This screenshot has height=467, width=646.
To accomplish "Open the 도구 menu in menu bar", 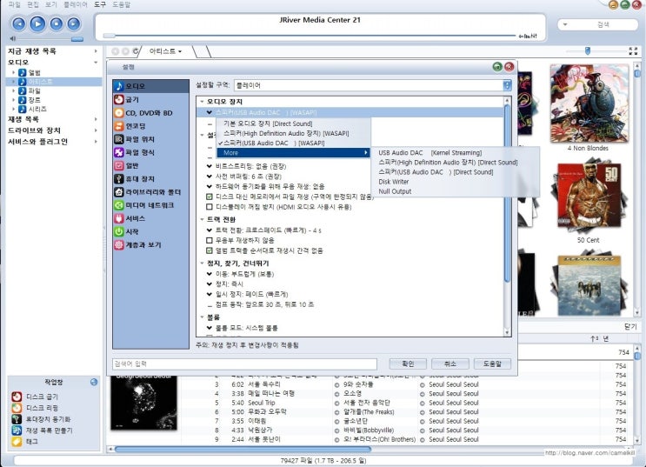I will (100, 4).
